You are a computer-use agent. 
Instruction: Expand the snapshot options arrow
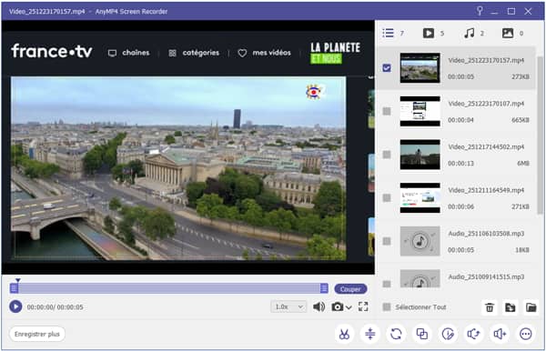349,307
